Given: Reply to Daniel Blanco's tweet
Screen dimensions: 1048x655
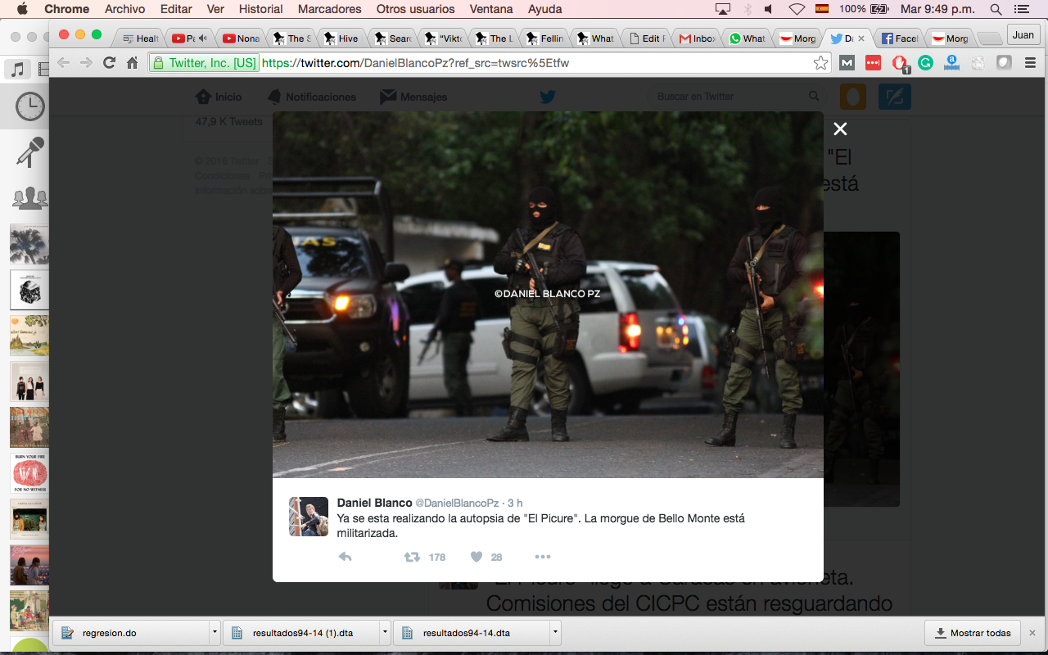Looking at the screenshot, I should pos(346,557).
